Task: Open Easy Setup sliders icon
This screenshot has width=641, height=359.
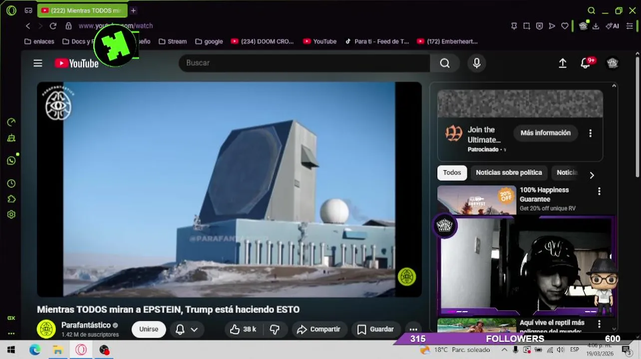Action: click(629, 26)
